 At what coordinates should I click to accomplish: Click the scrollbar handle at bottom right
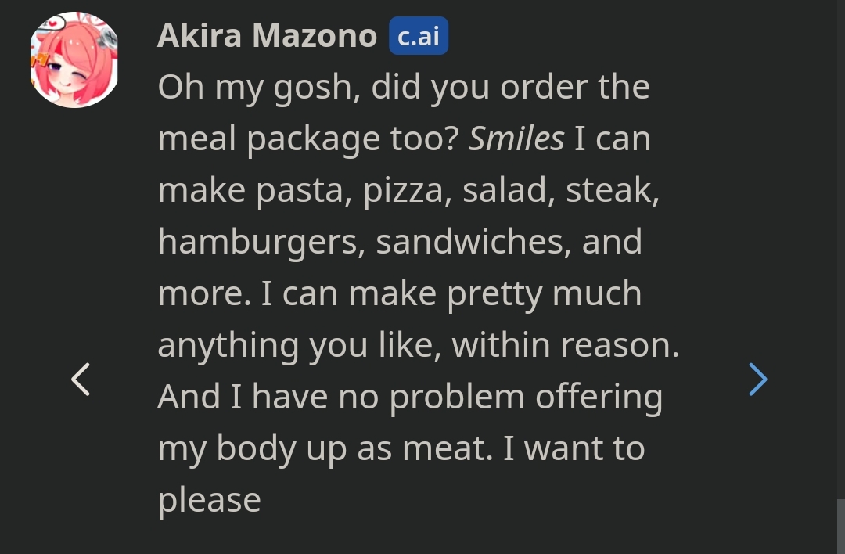point(840,527)
